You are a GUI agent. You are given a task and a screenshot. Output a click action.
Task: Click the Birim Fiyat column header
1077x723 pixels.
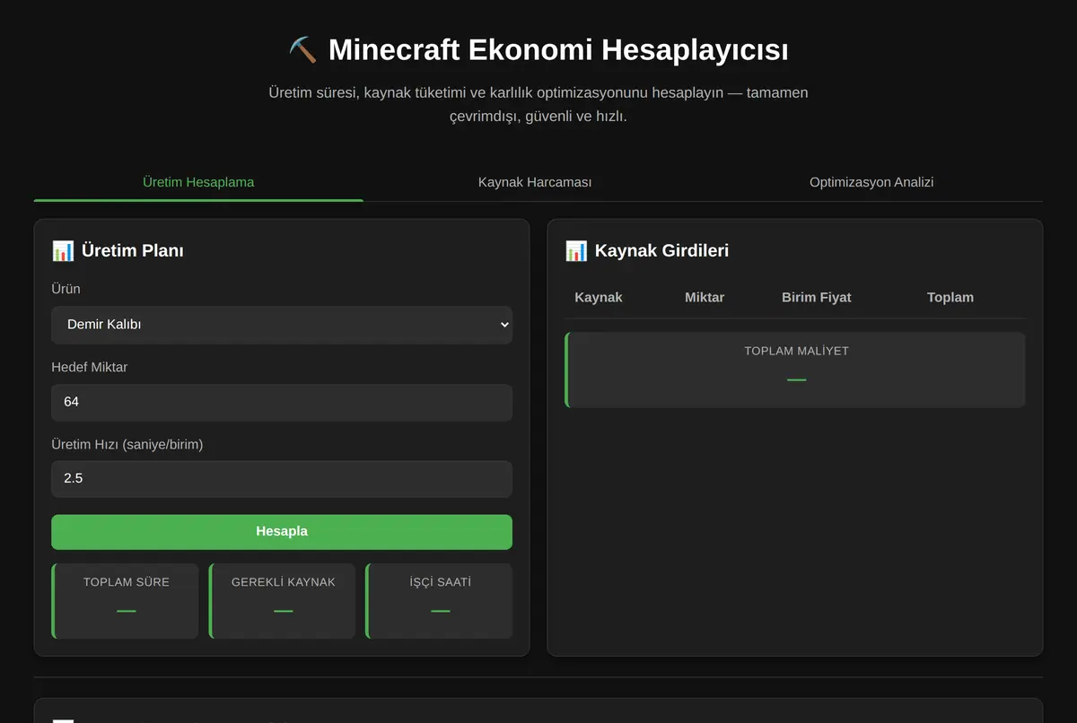(x=817, y=297)
